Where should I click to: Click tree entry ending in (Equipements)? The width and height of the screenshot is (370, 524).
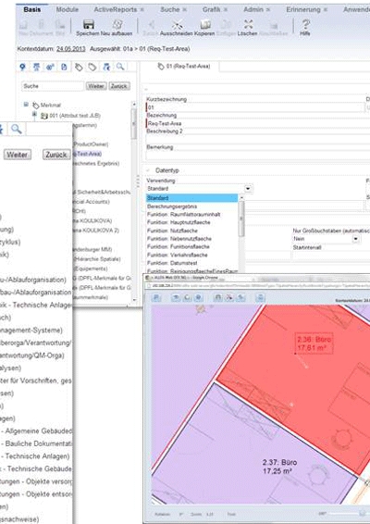pos(90,268)
